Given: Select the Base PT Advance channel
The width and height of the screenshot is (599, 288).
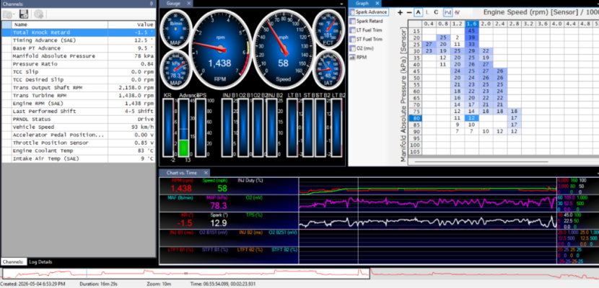Looking at the screenshot, I should [x=79, y=48].
